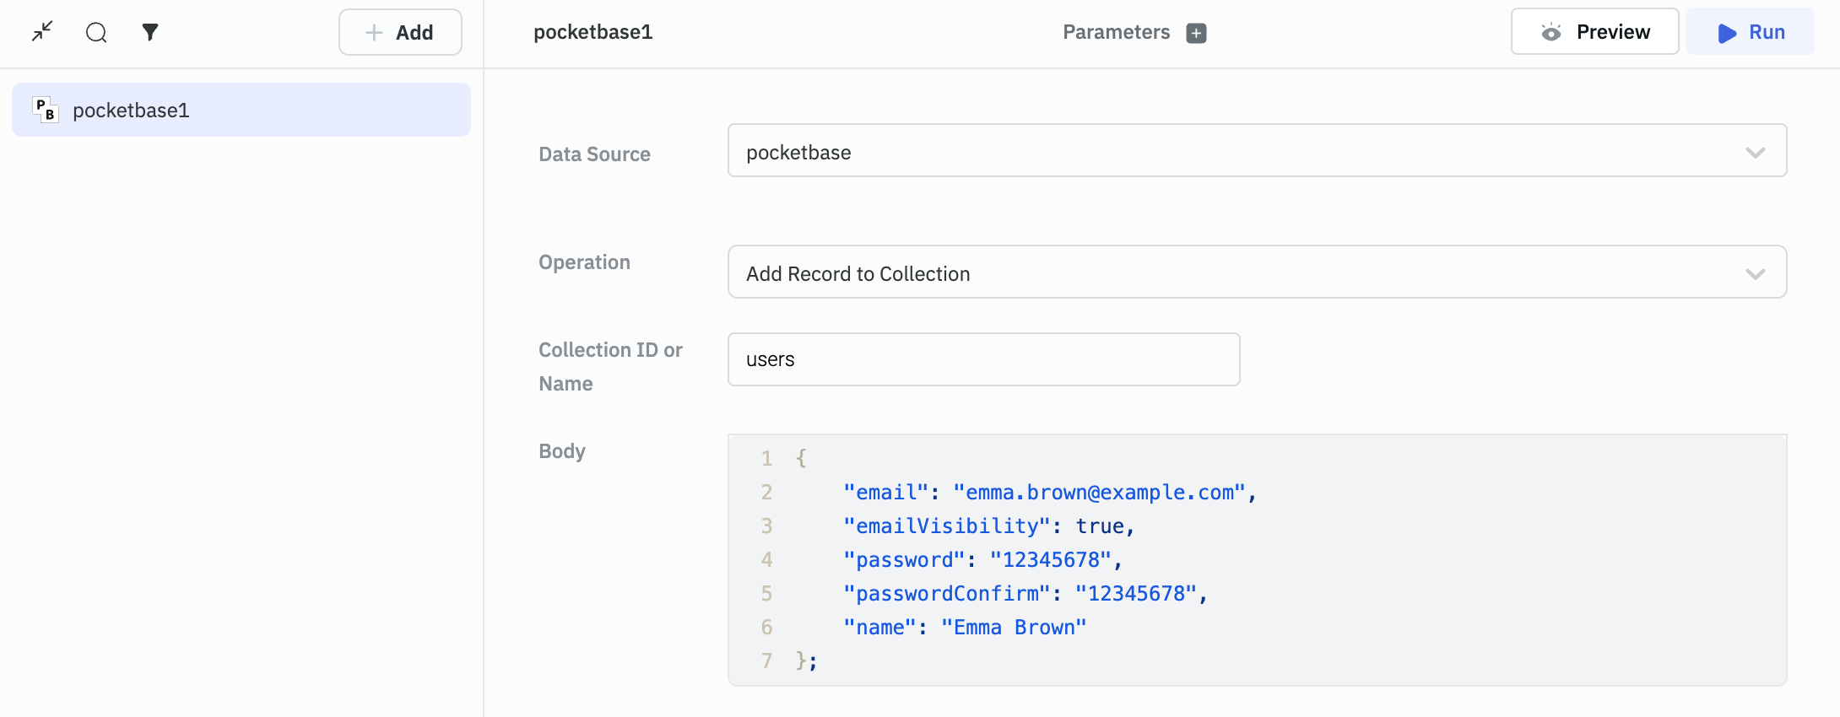Click the Operation label
This screenshot has width=1840, height=717.
pyautogui.click(x=584, y=262)
